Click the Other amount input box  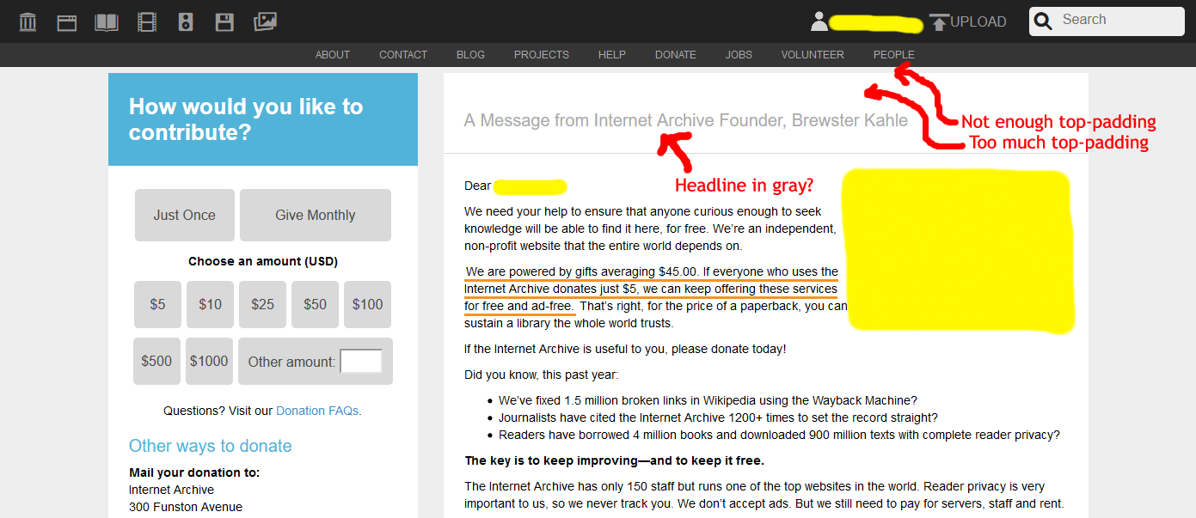coord(361,362)
